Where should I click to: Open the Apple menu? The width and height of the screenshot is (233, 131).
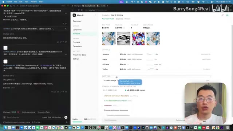point(3,2)
